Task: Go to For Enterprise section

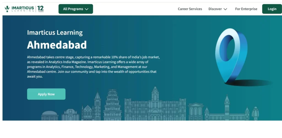Action: point(246,9)
